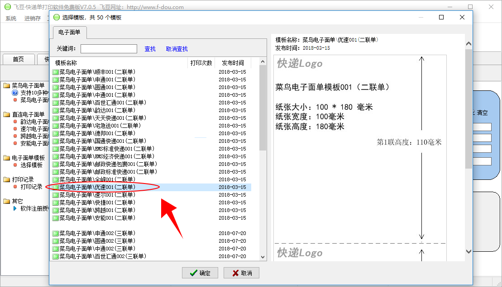Open the 打印记录 child item under 打印记录
This screenshot has height=287, width=502.
pyautogui.click(x=31, y=187)
